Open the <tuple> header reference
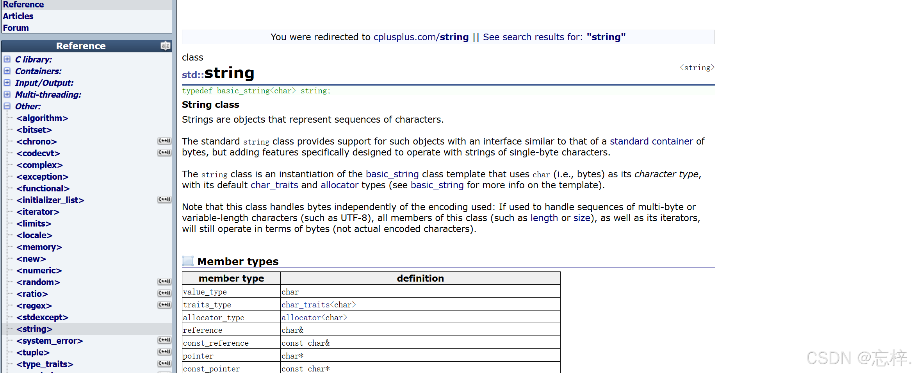The width and height of the screenshot is (914, 373). [33, 352]
